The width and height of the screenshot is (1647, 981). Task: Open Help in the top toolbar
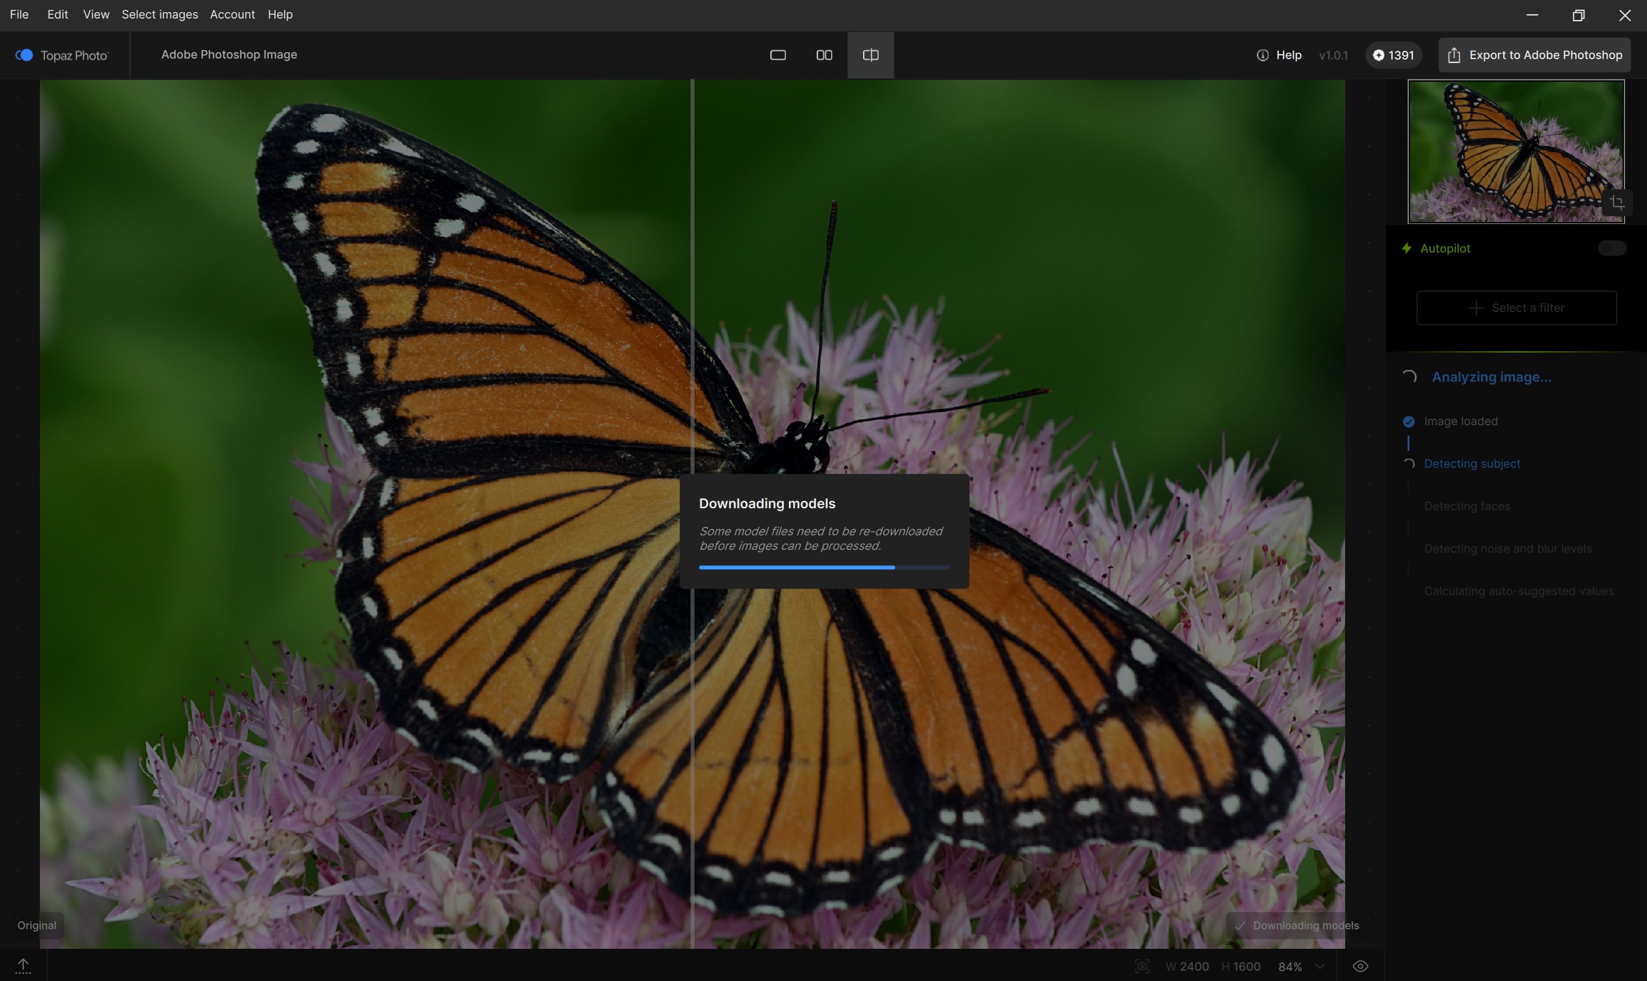(x=1279, y=55)
